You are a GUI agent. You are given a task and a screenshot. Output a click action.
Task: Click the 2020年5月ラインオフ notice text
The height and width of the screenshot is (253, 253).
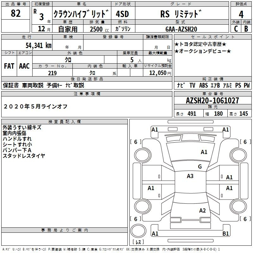[x=35, y=107]
